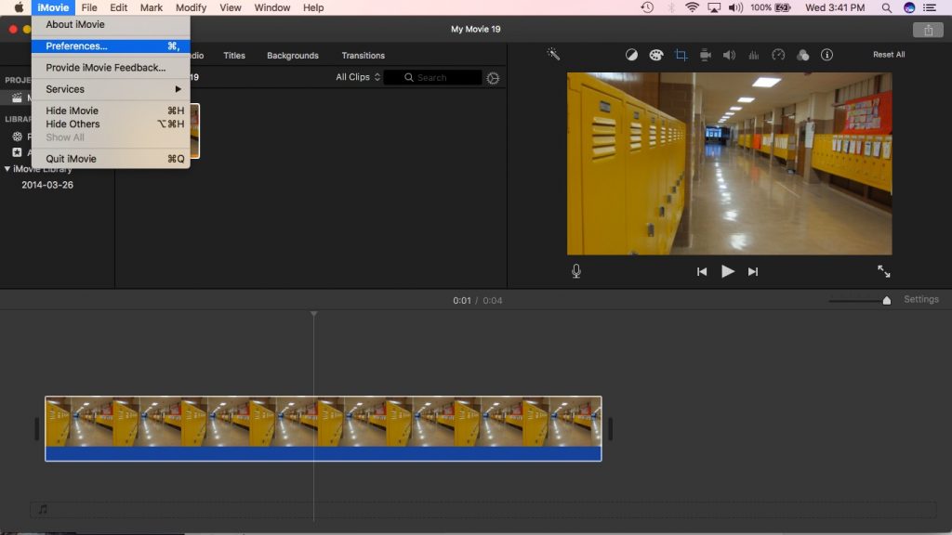Expand the Services submenu

(x=111, y=89)
